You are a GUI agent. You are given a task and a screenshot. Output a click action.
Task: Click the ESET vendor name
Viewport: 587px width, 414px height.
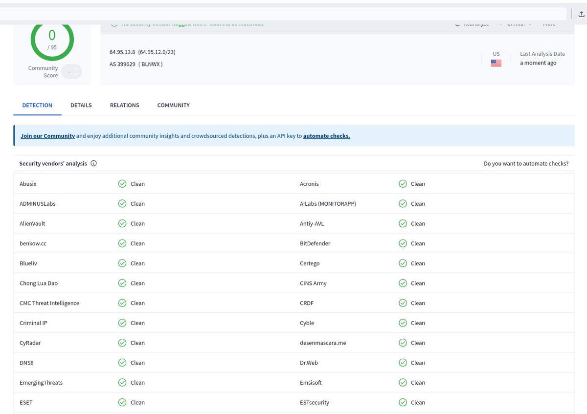point(26,402)
